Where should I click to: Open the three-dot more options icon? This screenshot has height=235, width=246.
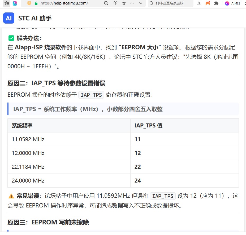(x=132, y=3)
